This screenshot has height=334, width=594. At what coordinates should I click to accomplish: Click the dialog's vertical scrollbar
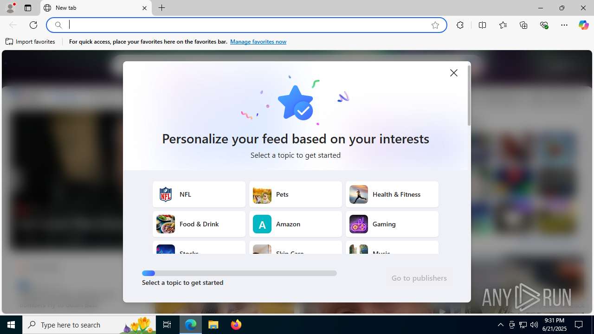469,95
